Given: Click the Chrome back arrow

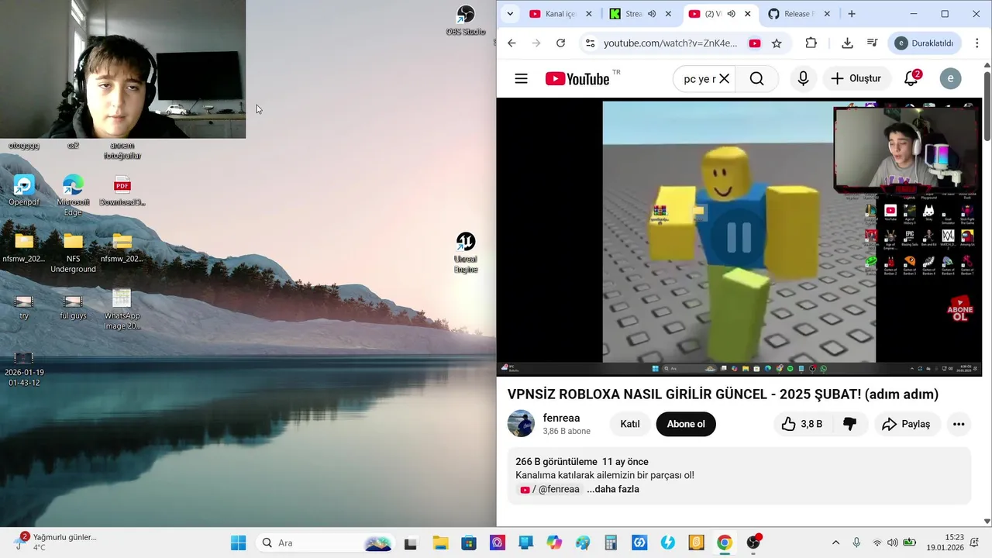Looking at the screenshot, I should [511, 43].
